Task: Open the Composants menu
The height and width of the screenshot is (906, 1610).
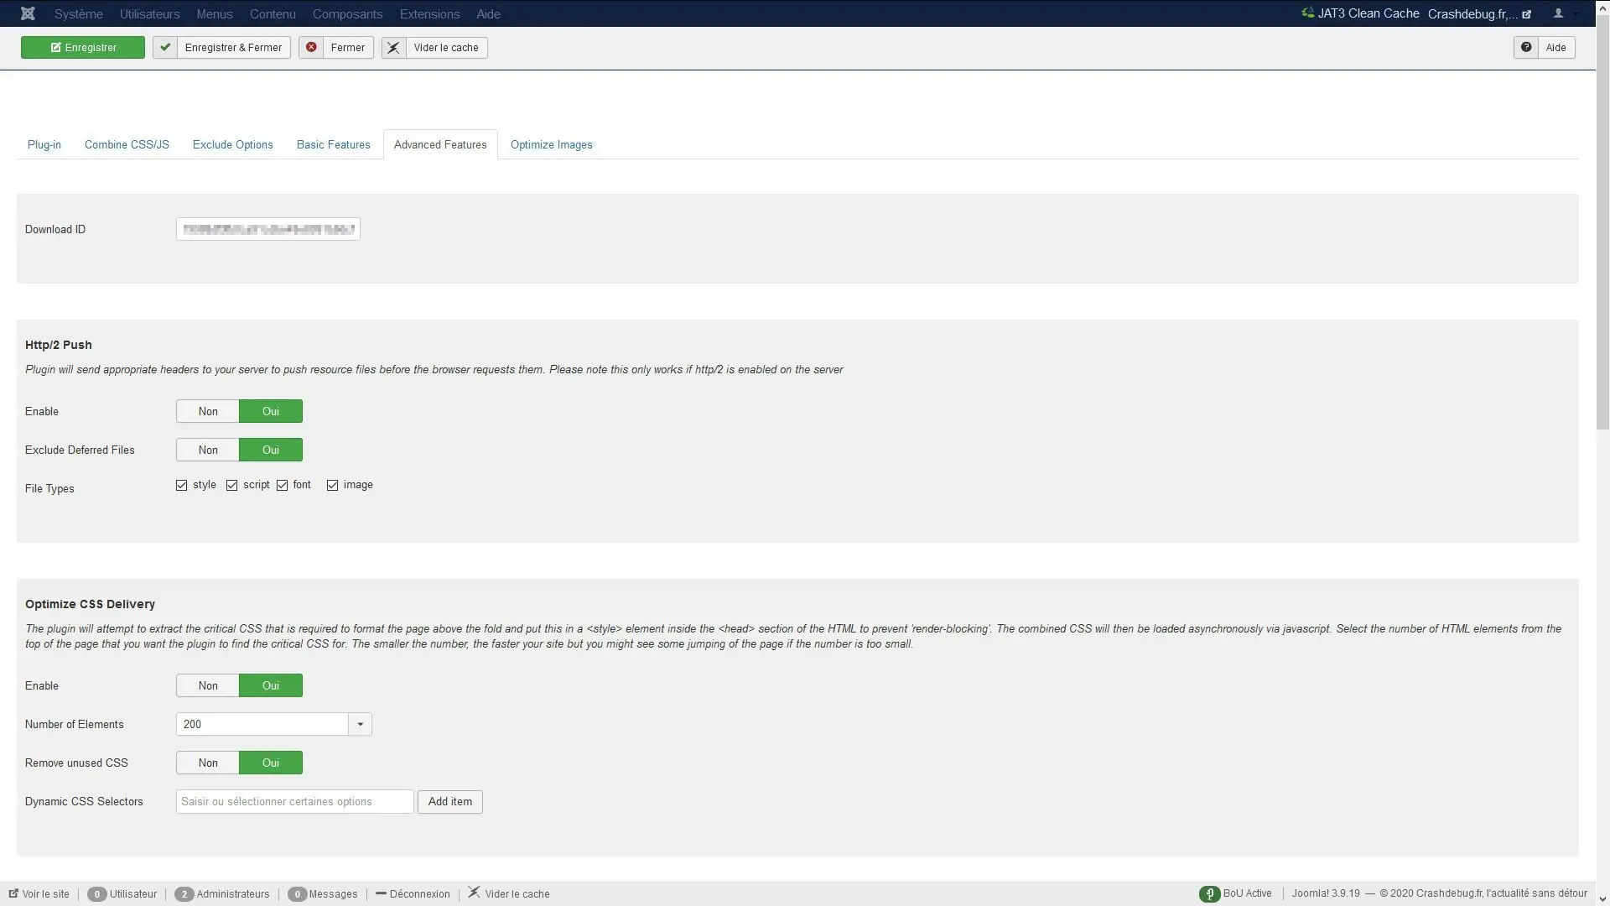Action: (x=347, y=14)
